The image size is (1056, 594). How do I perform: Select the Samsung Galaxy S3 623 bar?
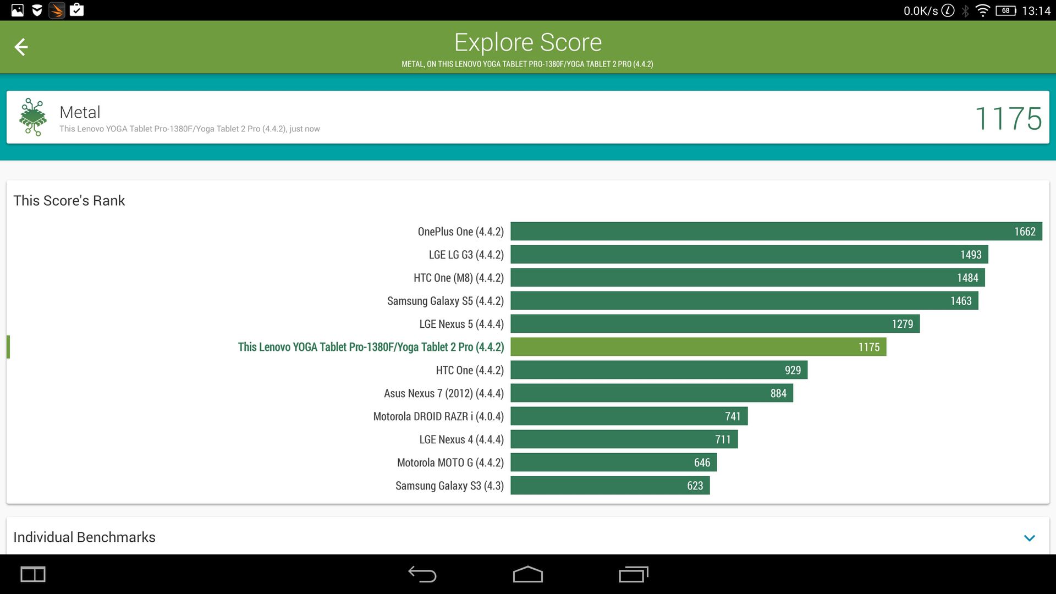click(610, 486)
